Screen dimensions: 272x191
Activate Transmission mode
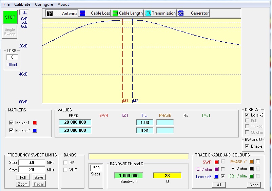click(x=148, y=13)
